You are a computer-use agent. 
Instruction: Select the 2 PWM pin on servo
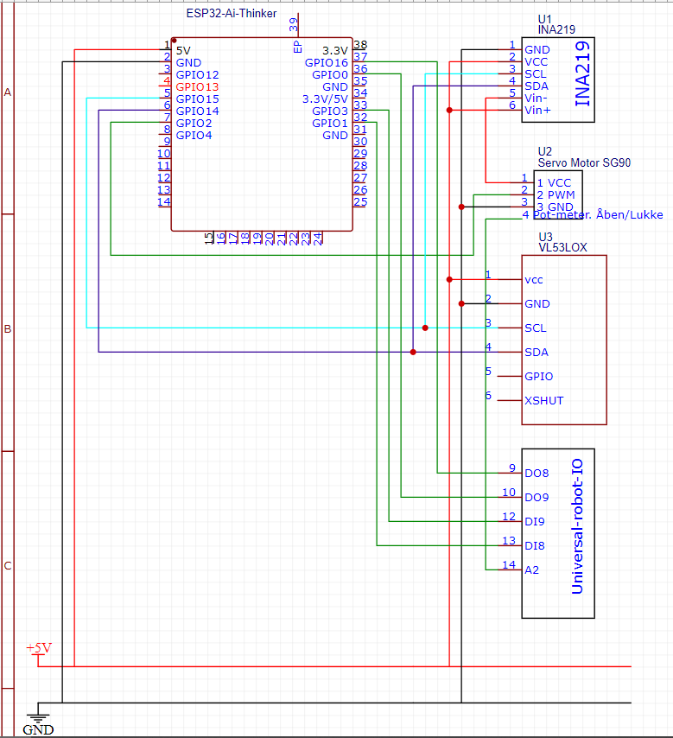[556, 194]
